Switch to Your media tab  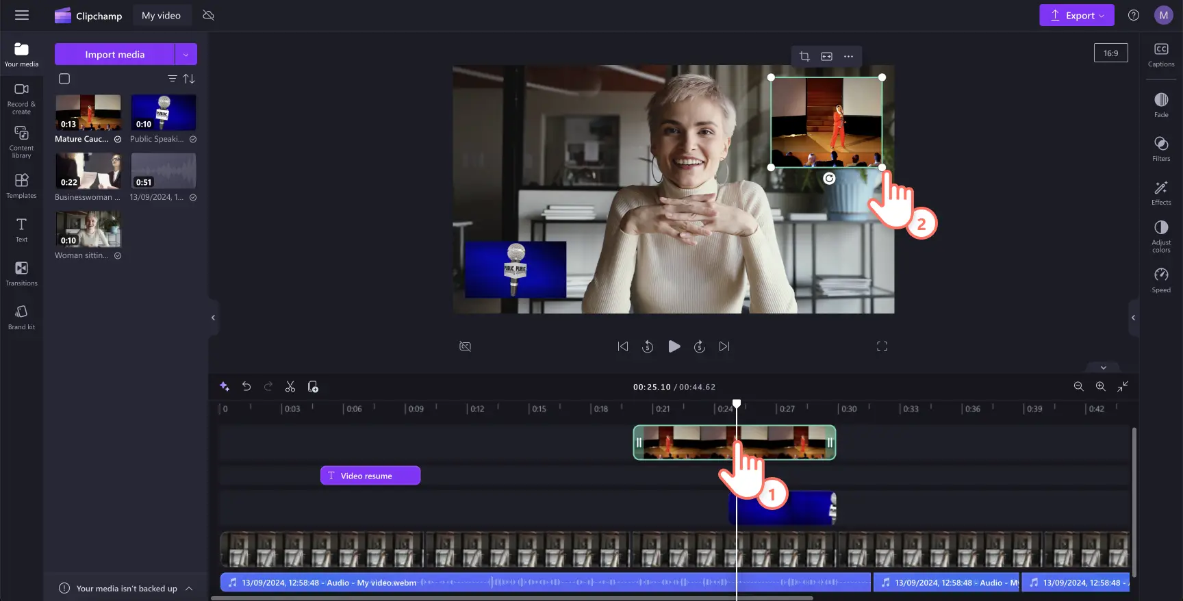[21, 55]
